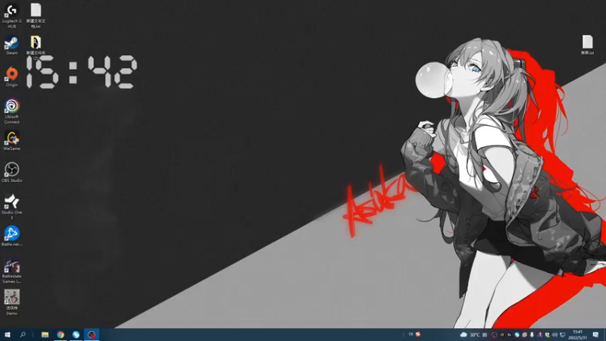Open Google Chrome from the taskbar
Screen dimensions: 606x341
[61, 334]
